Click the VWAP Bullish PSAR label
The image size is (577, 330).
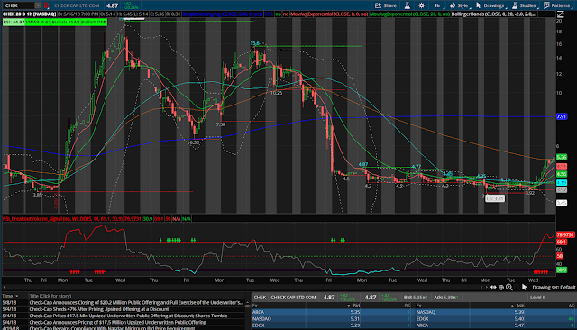[x=66, y=22]
